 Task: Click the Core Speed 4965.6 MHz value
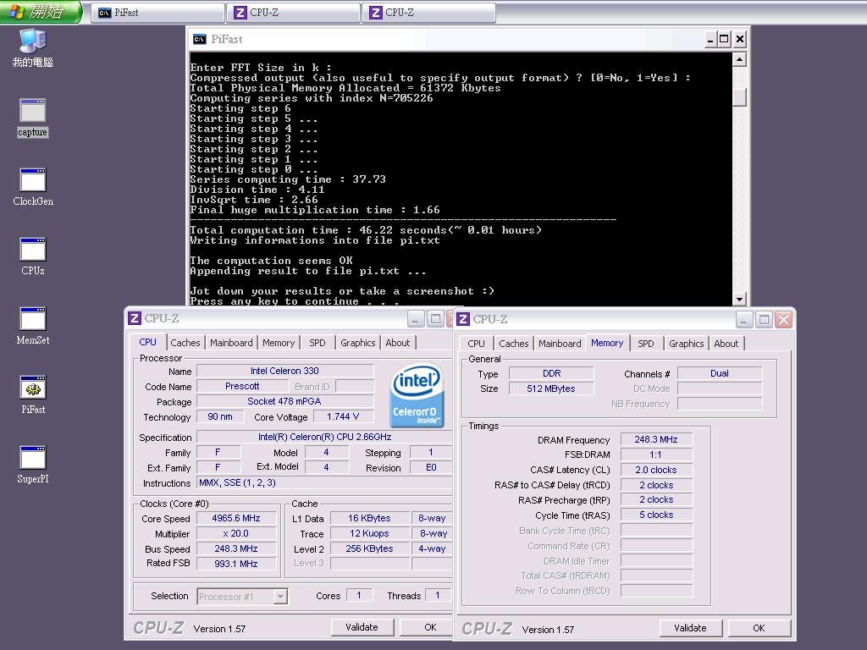click(x=236, y=519)
